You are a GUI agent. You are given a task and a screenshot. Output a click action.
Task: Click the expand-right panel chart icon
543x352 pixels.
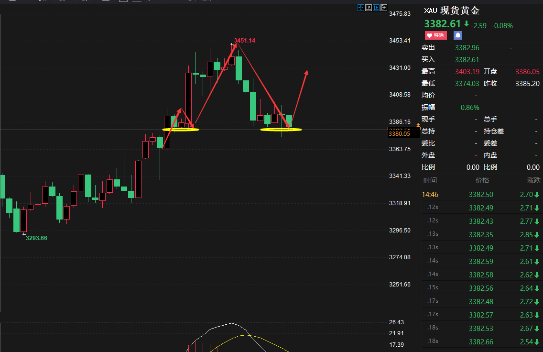(384, 8)
